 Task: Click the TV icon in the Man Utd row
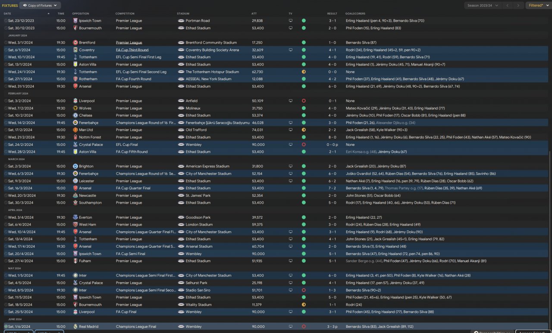pyautogui.click(x=291, y=130)
